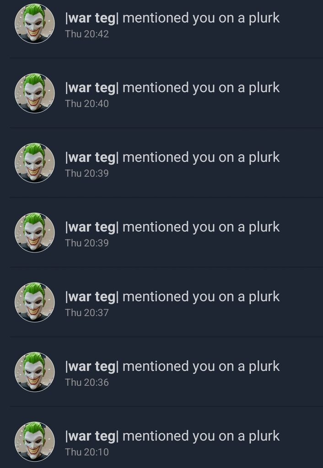View the plurk mention received Thu 20:40
Image resolution: width=323 pixels, height=468 pixels.
pyautogui.click(x=201, y=88)
